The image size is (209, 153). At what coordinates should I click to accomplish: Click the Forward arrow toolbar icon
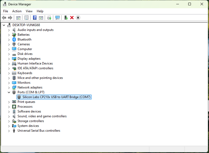[10, 18]
